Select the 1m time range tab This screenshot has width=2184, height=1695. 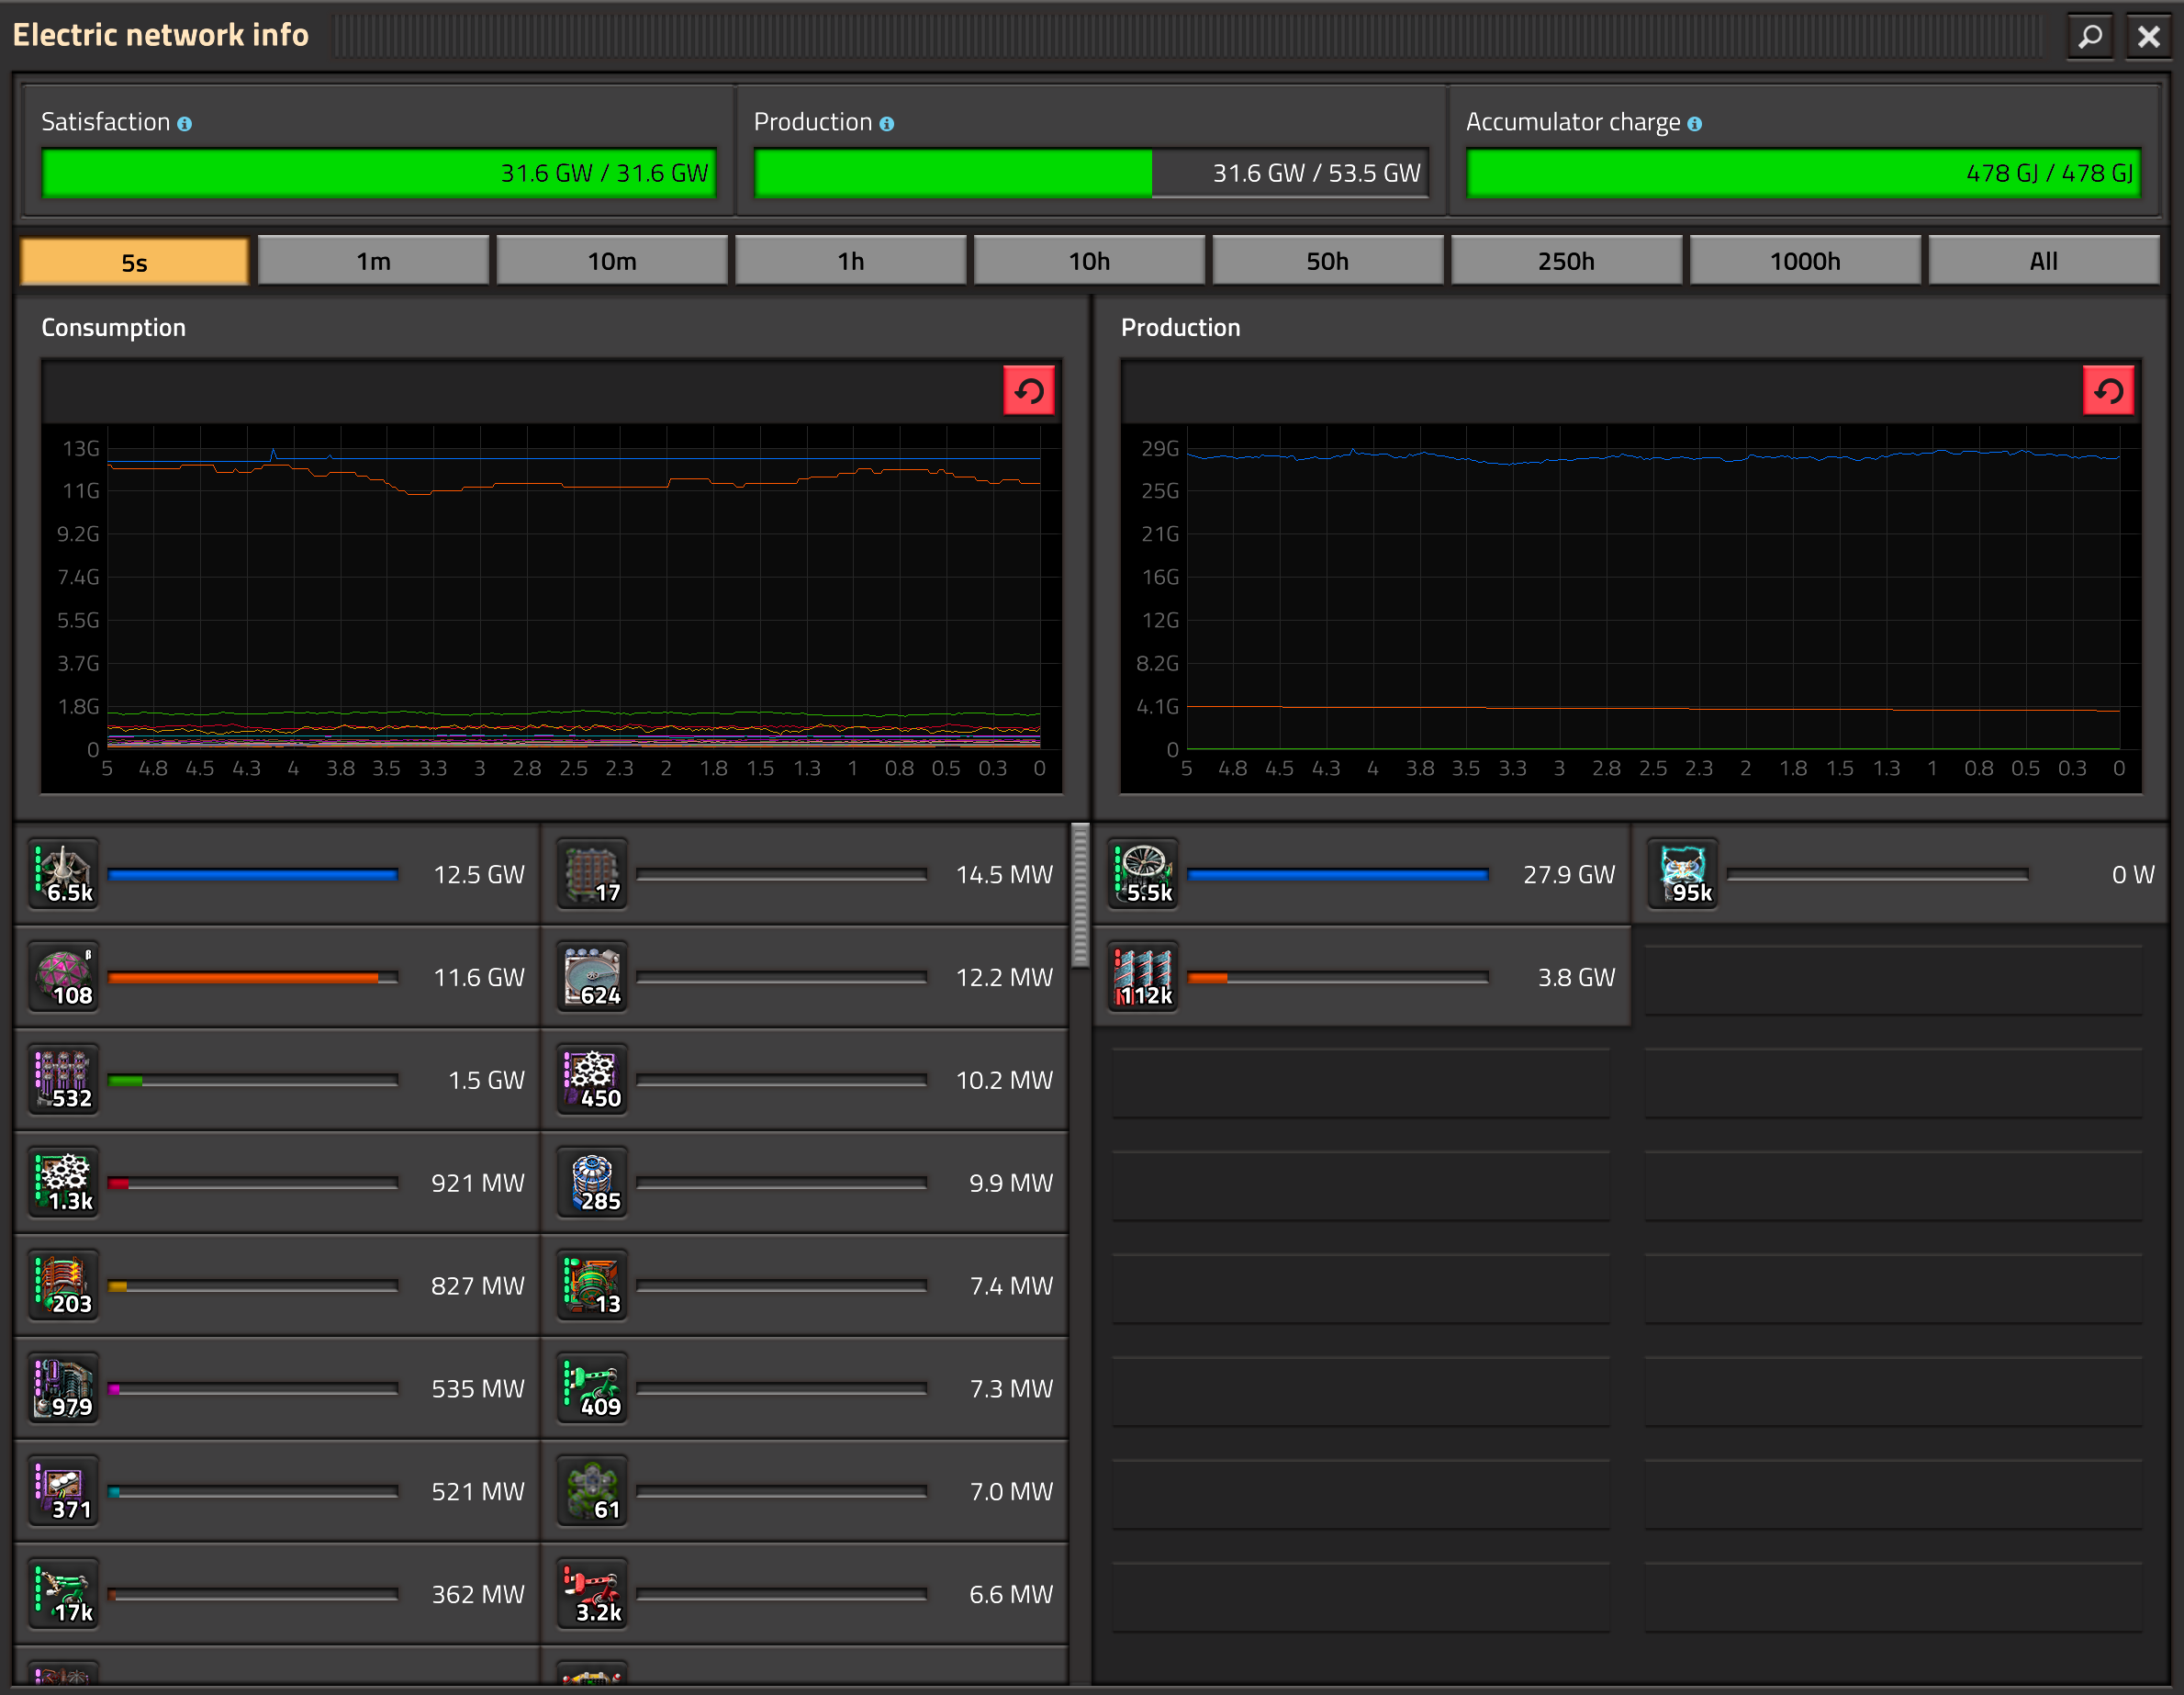(373, 261)
